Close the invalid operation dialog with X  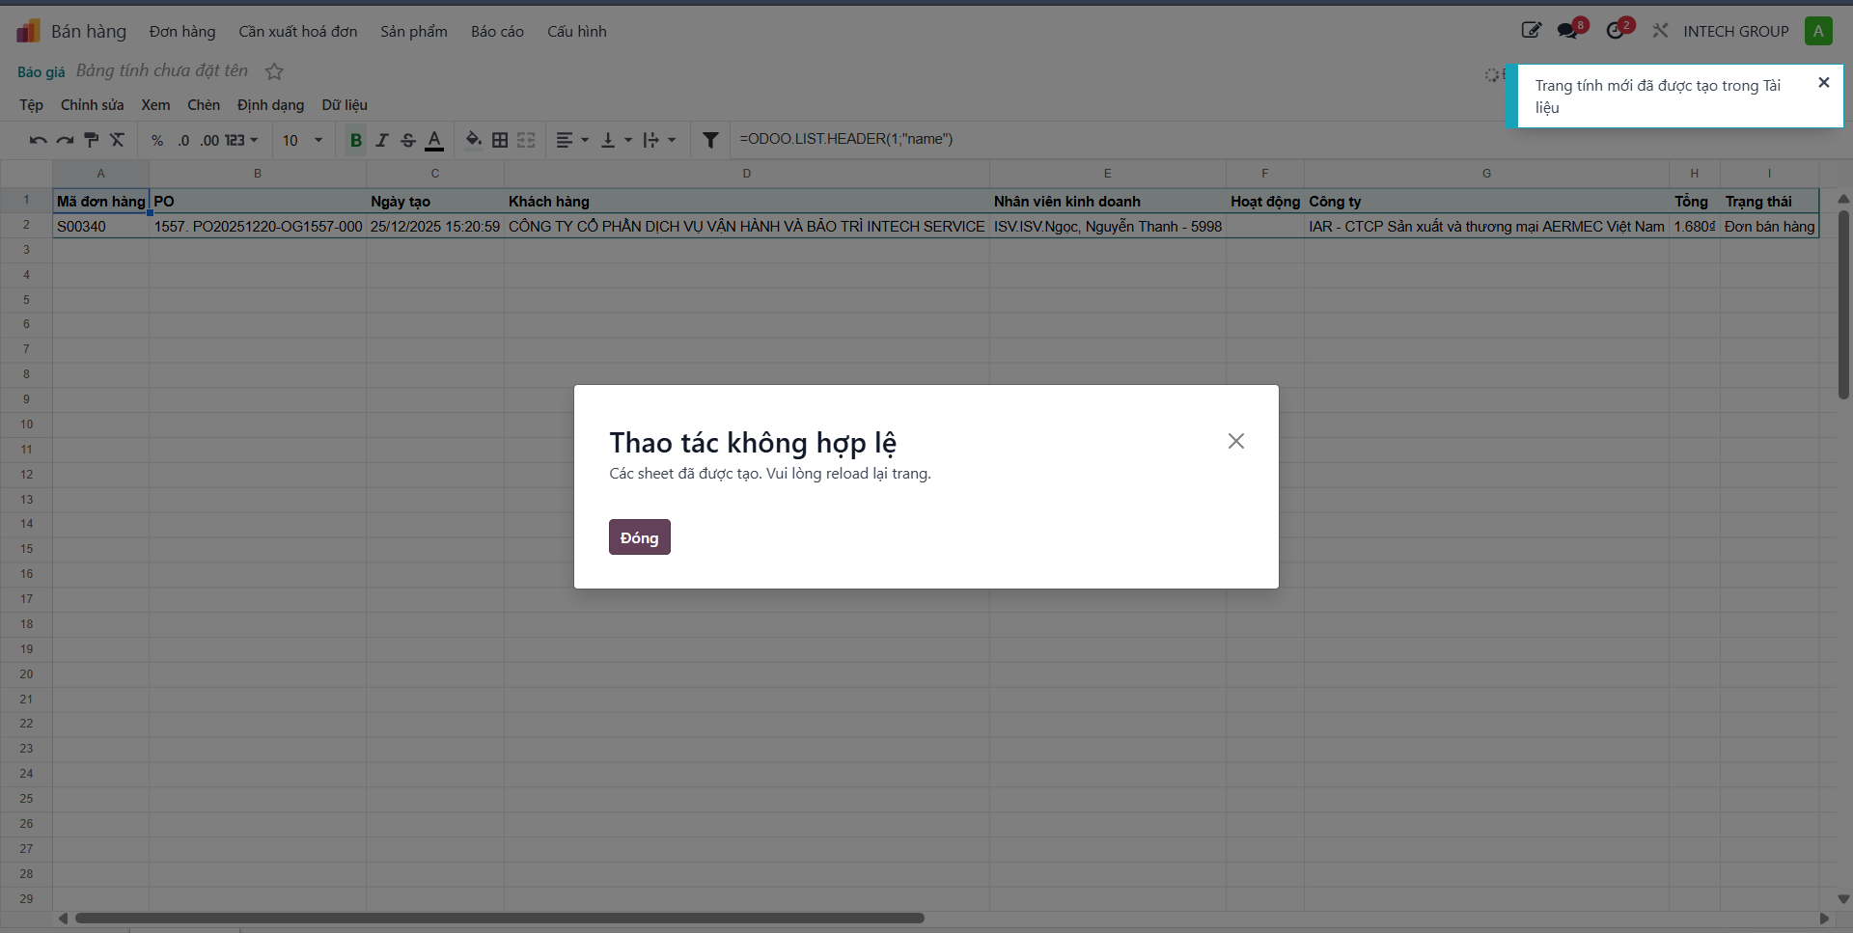pyautogui.click(x=1236, y=441)
